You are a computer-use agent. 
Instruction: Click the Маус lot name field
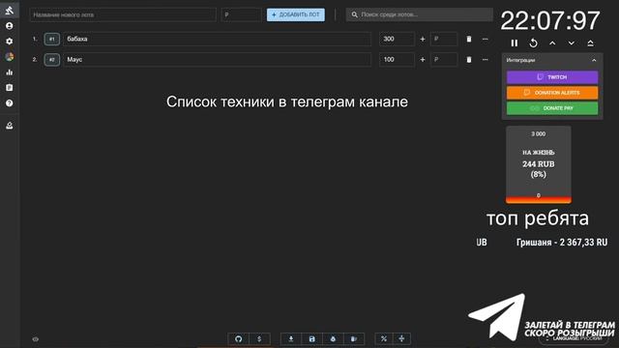tap(217, 60)
